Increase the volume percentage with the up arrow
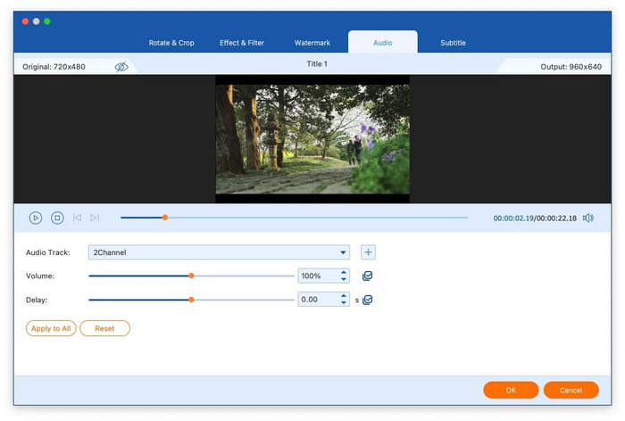The height and width of the screenshot is (421, 625). coord(344,272)
